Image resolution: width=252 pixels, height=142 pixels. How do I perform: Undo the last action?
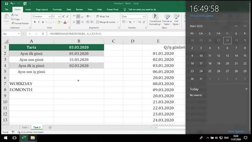(x=12, y=4)
